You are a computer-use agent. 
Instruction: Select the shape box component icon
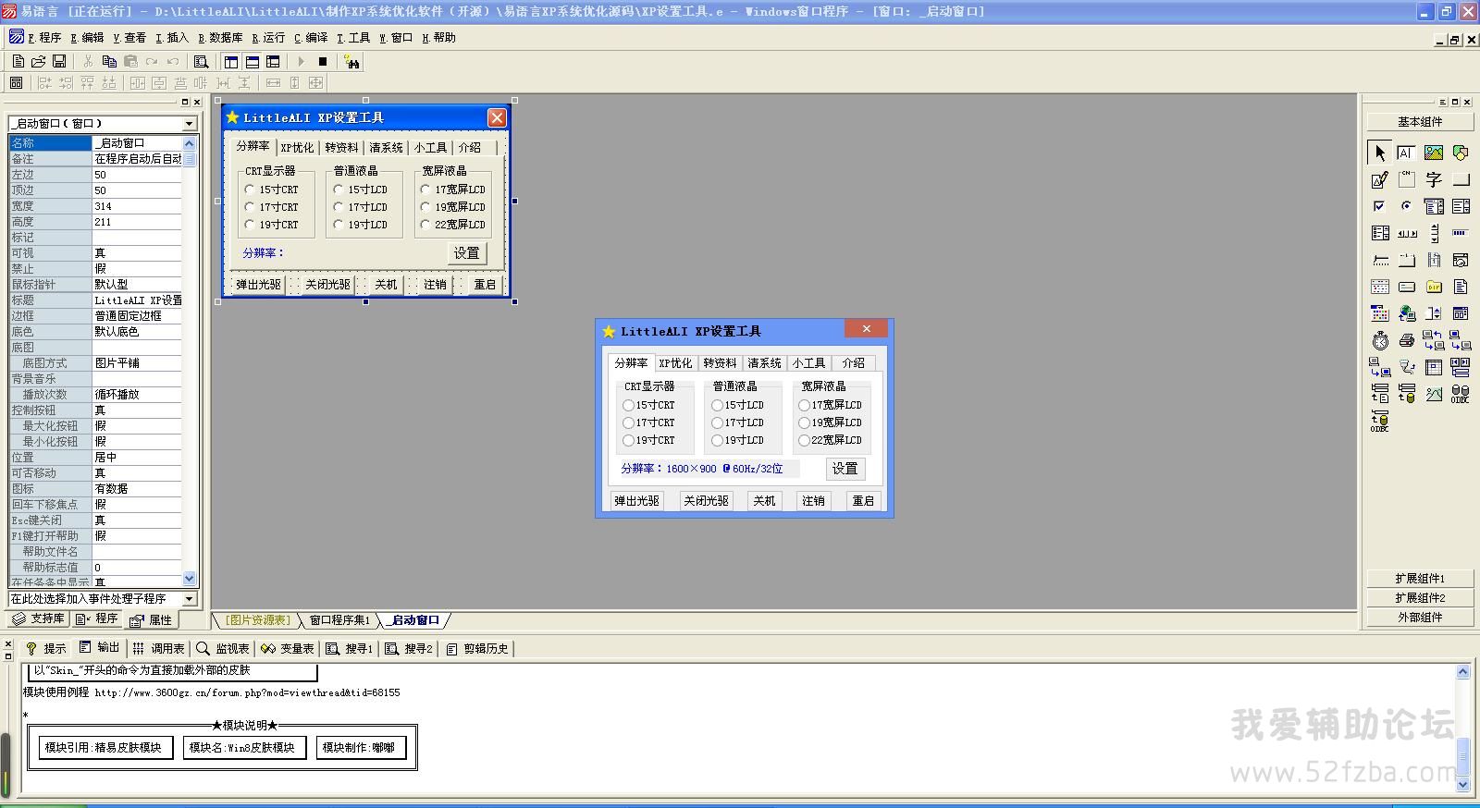[x=1461, y=153]
